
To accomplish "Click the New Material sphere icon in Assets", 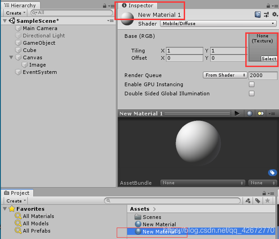I will click(x=138, y=224).
